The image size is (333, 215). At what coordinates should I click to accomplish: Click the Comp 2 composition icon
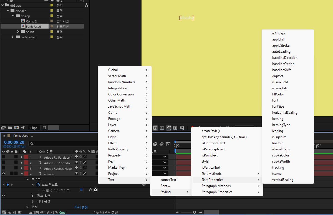click(23, 21)
